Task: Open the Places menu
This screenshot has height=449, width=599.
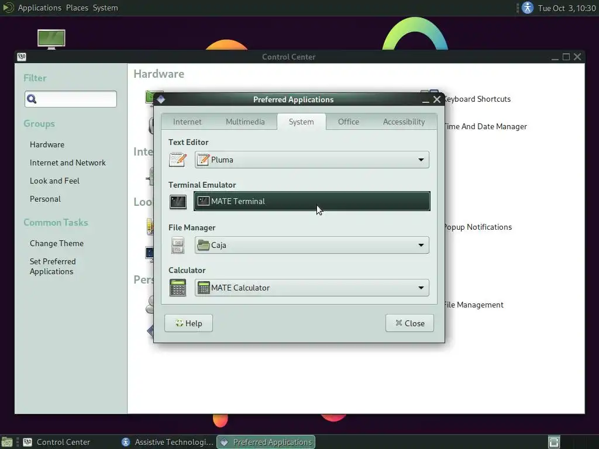Action: click(x=77, y=8)
